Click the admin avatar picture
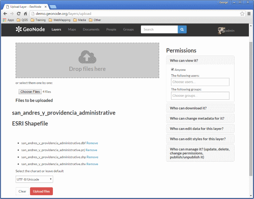Image resolution: width=254 pixels, height=199 pixels. click(221, 31)
